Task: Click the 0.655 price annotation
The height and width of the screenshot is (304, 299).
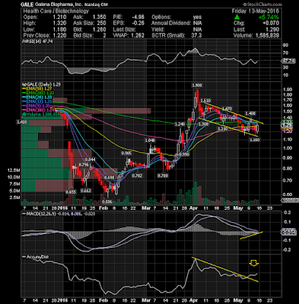Action: [71, 192]
